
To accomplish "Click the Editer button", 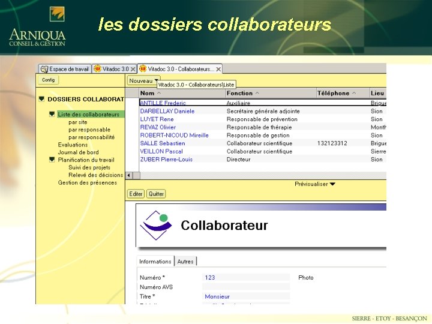I will [136, 194].
